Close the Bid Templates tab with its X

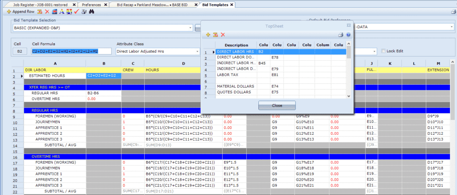[x=232, y=4]
